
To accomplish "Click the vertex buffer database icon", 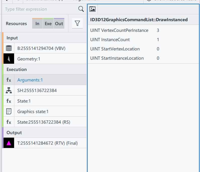I will pos(9,48).
